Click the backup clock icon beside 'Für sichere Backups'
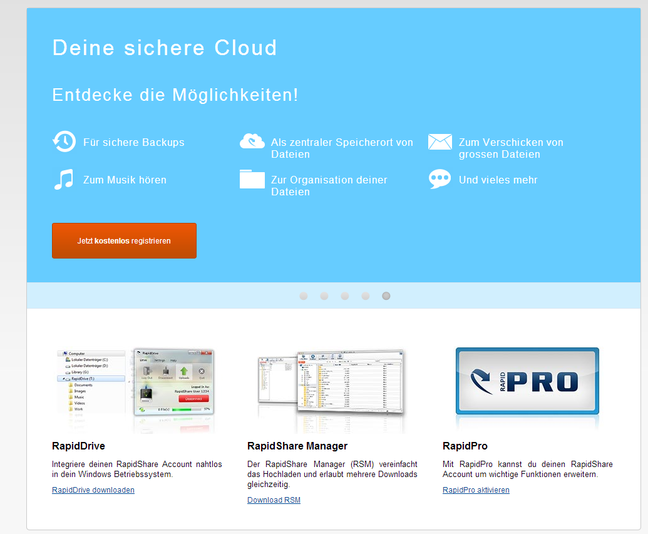Screen dimensions: 648x534 pos(64,141)
